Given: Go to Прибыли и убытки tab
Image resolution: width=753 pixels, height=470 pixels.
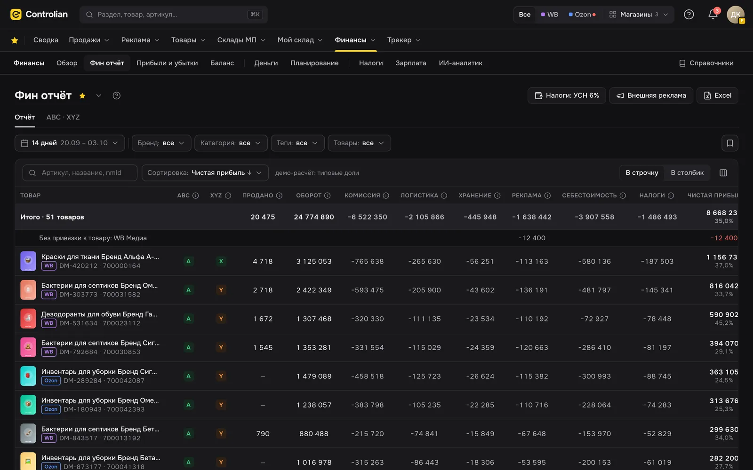Looking at the screenshot, I should [167, 63].
